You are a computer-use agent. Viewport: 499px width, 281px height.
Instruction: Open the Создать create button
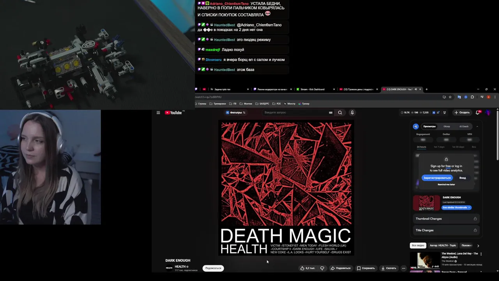click(462, 112)
